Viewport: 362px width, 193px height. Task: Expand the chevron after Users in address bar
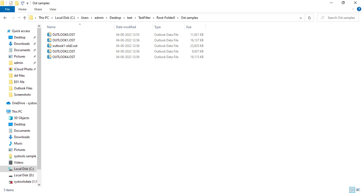(x=91, y=18)
